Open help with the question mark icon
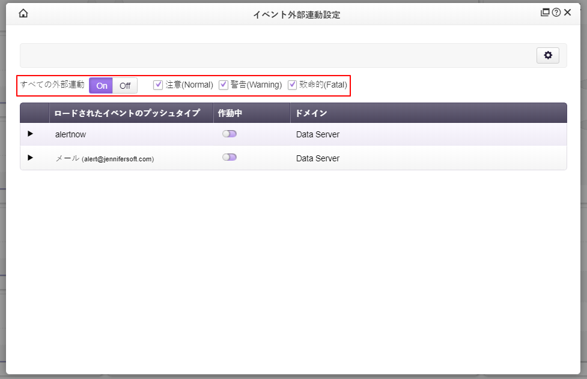587x379 pixels. coord(556,13)
